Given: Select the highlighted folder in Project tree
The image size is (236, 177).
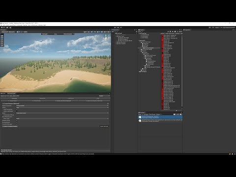Looking at the screenshot, I should (149, 48).
